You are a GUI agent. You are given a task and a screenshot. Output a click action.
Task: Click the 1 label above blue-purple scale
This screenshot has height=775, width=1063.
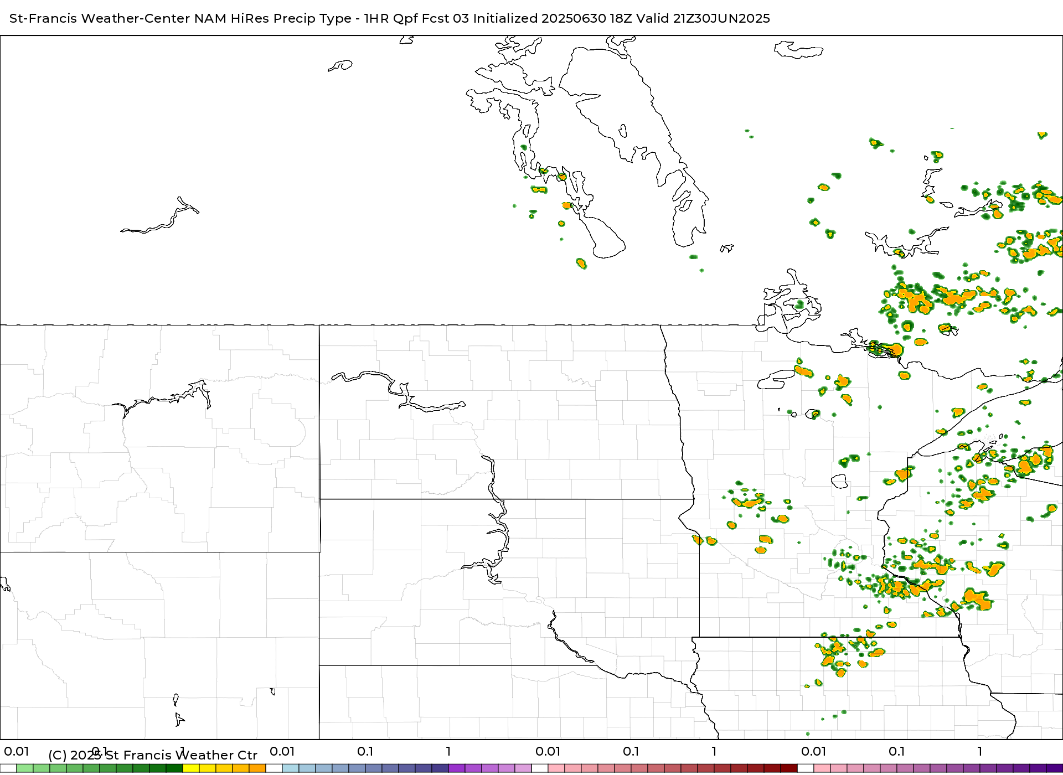pos(448,751)
